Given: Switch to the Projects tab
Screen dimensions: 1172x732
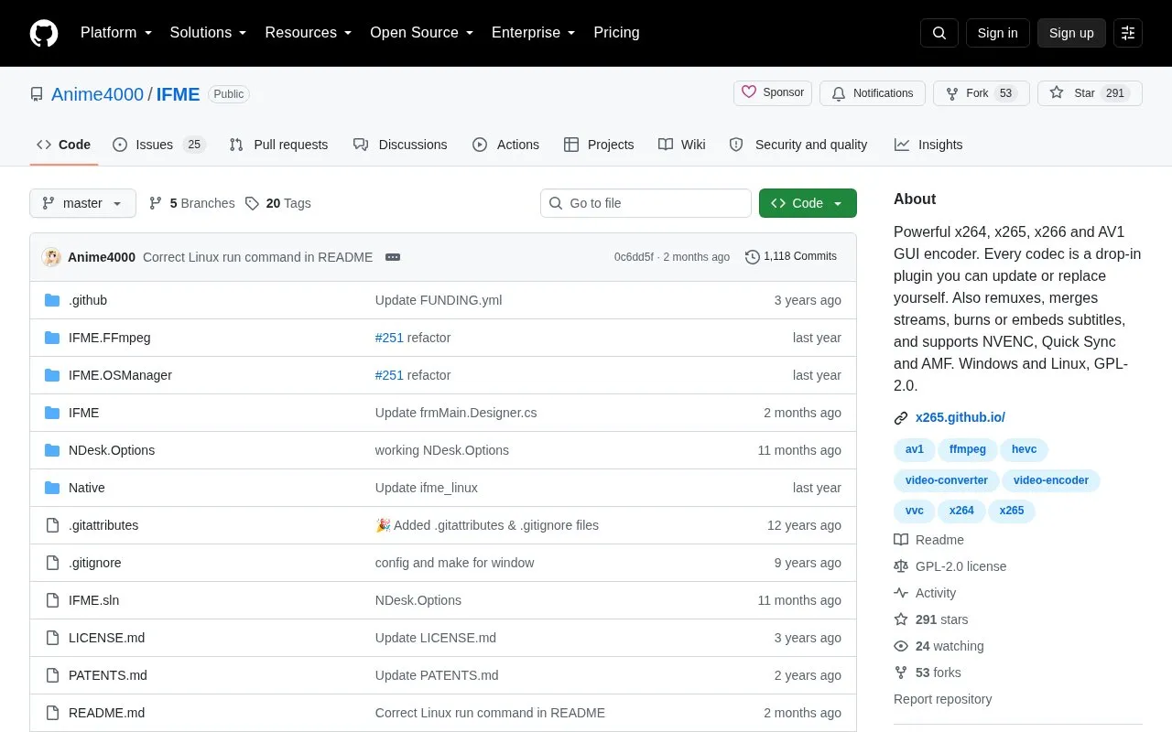Looking at the screenshot, I should pos(599,145).
